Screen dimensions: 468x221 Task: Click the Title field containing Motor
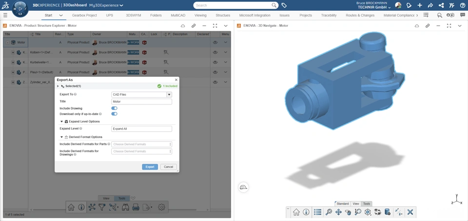141,102
